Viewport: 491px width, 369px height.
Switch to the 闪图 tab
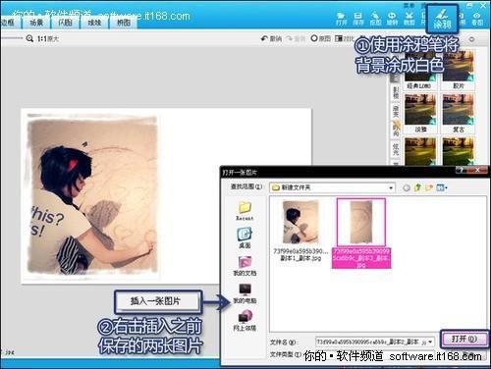coord(65,23)
